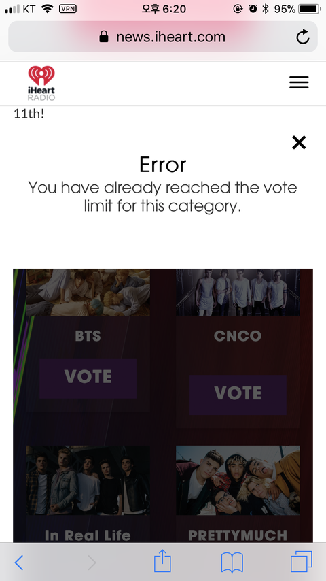Show open tabs with tabs icon
This screenshot has width=326, height=581.
301,561
